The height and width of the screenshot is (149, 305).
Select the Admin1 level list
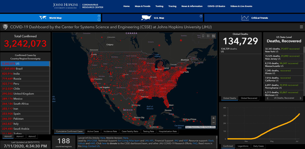coord(20,136)
